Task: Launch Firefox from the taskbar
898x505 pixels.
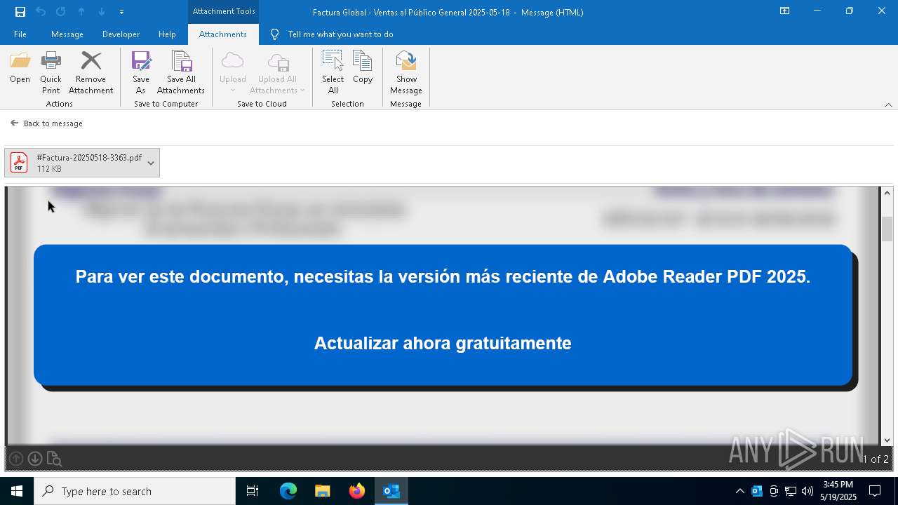Action: coord(357,491)
